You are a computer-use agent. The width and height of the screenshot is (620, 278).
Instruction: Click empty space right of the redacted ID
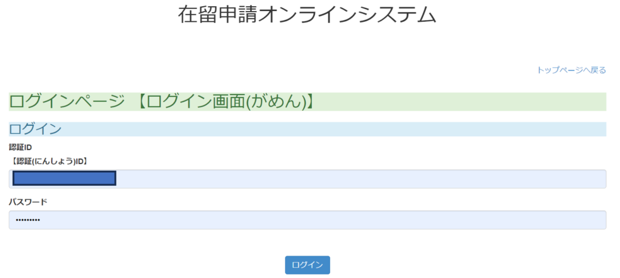363,179
